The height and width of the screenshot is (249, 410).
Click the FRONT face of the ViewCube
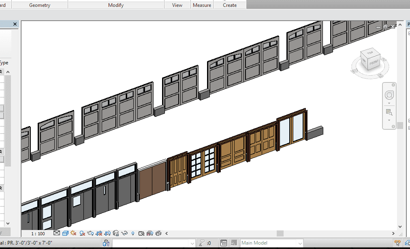point(374,62)
